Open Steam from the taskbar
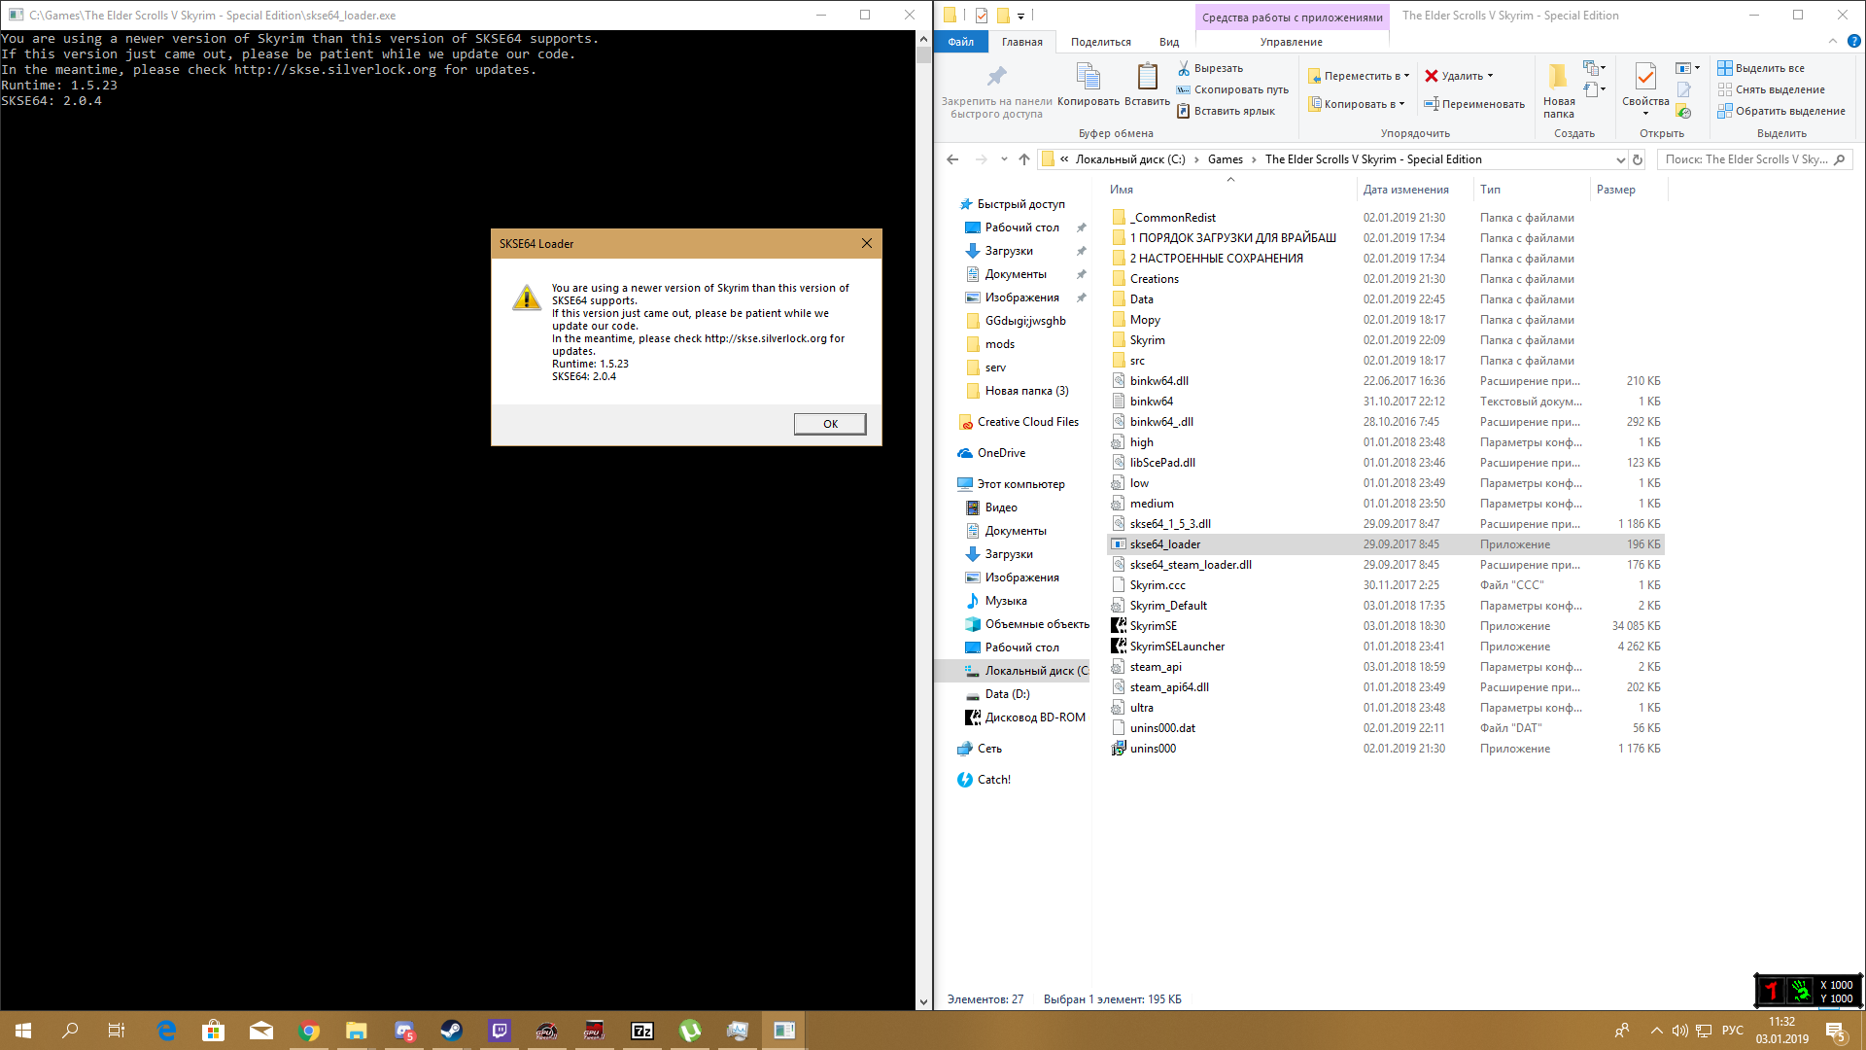Image resolution: width=1866 pixels, height=1050 pixels. pos(451,1031)
